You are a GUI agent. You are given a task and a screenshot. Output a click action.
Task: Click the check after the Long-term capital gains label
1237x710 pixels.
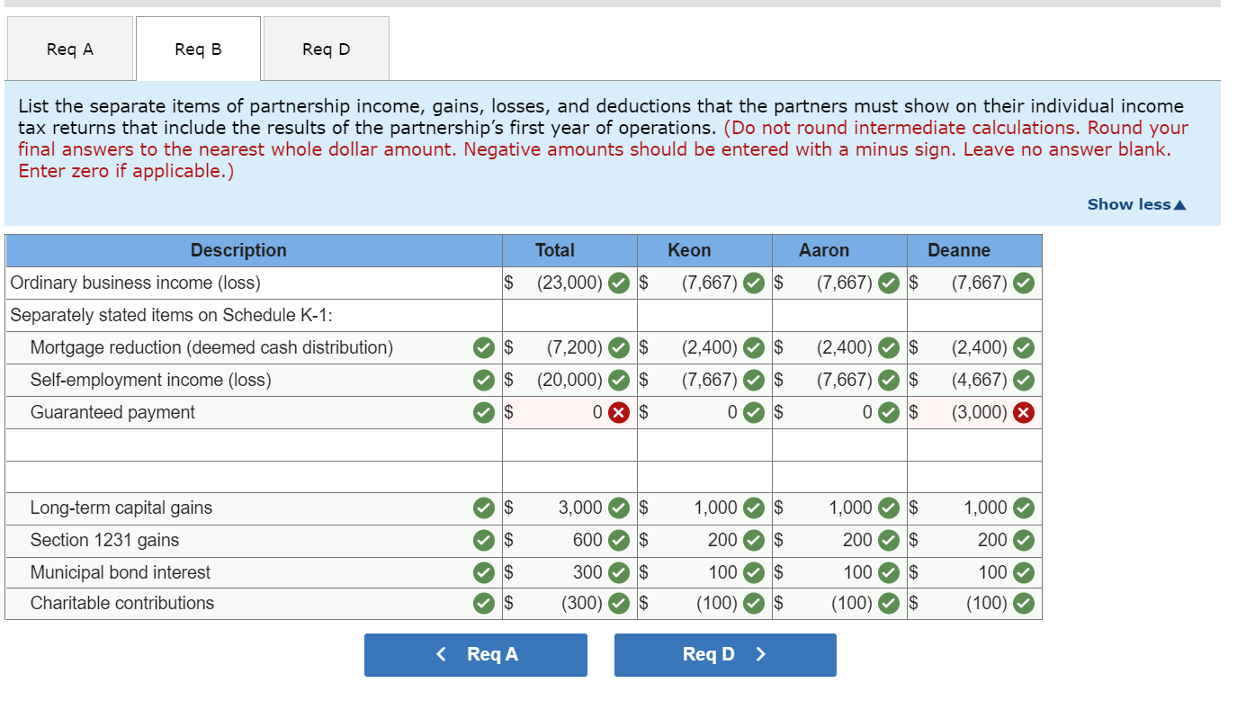(x=484, y=508)
